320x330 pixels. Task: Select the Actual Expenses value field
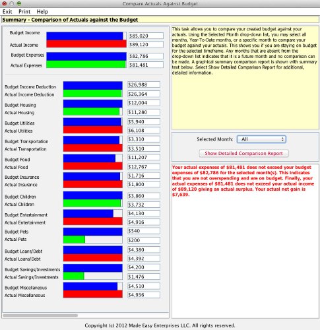point(146,65)
